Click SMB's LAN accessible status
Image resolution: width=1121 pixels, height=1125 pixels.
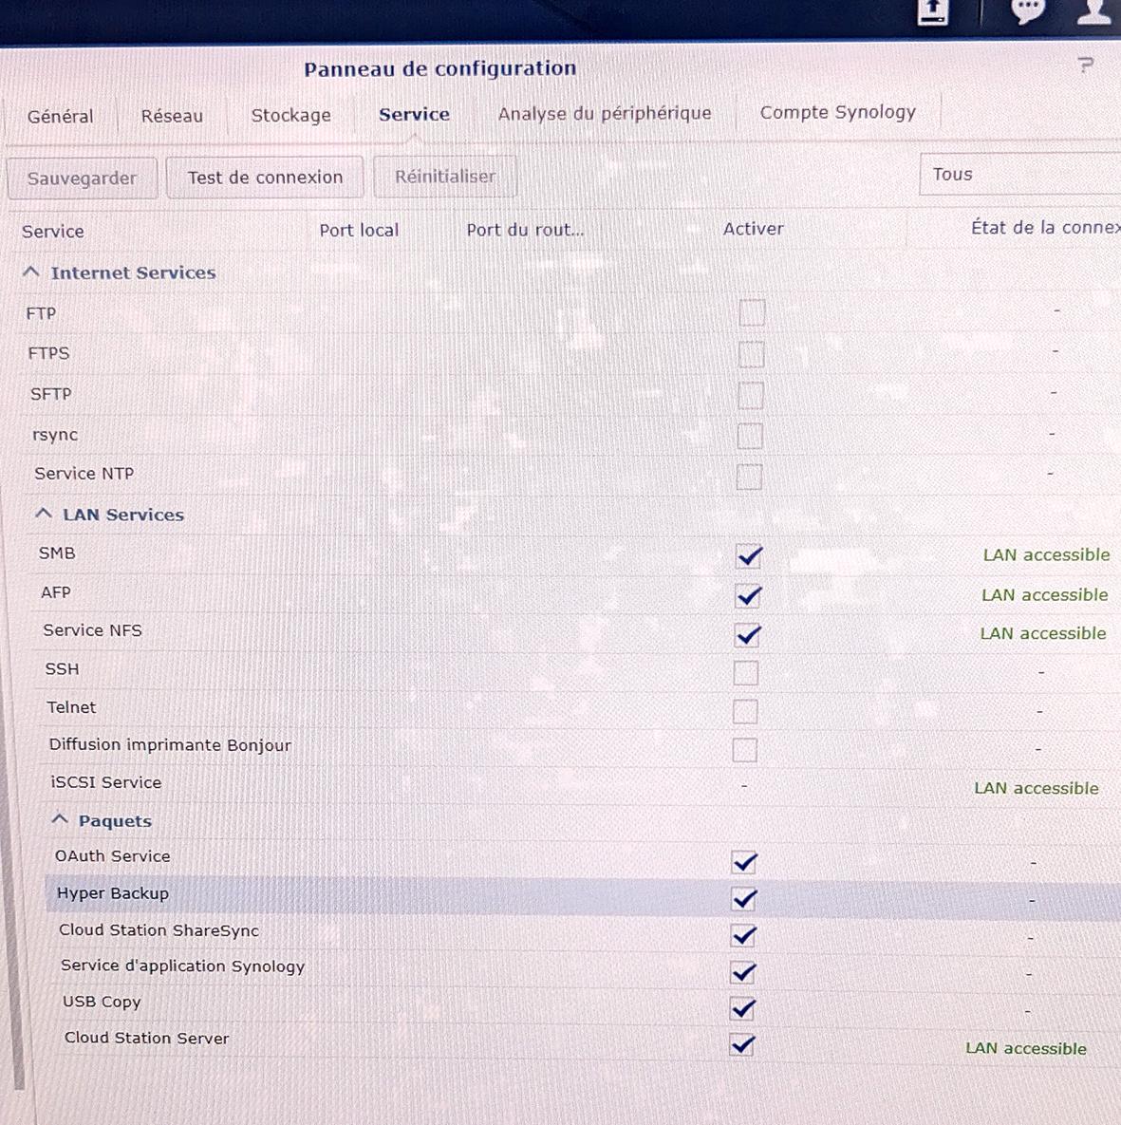coord(1046,554)
